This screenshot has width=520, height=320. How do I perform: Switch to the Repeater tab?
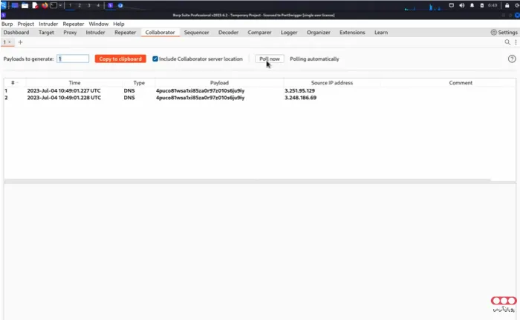125,33
